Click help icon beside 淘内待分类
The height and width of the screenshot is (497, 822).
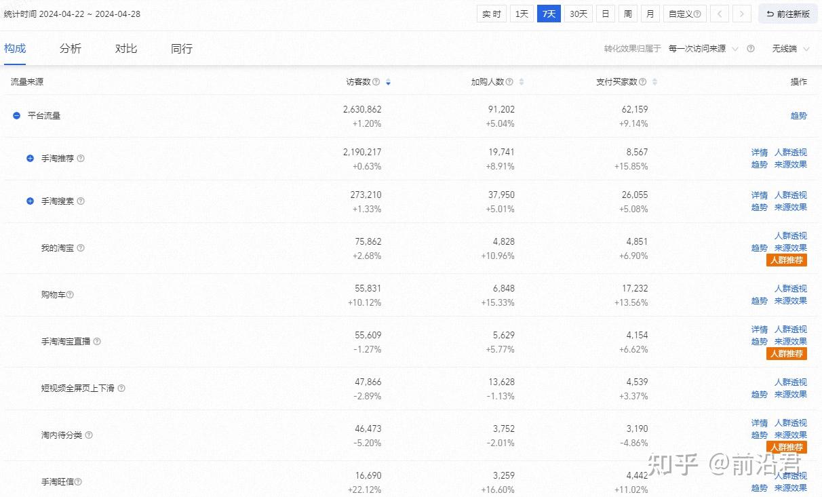point(89,435)
